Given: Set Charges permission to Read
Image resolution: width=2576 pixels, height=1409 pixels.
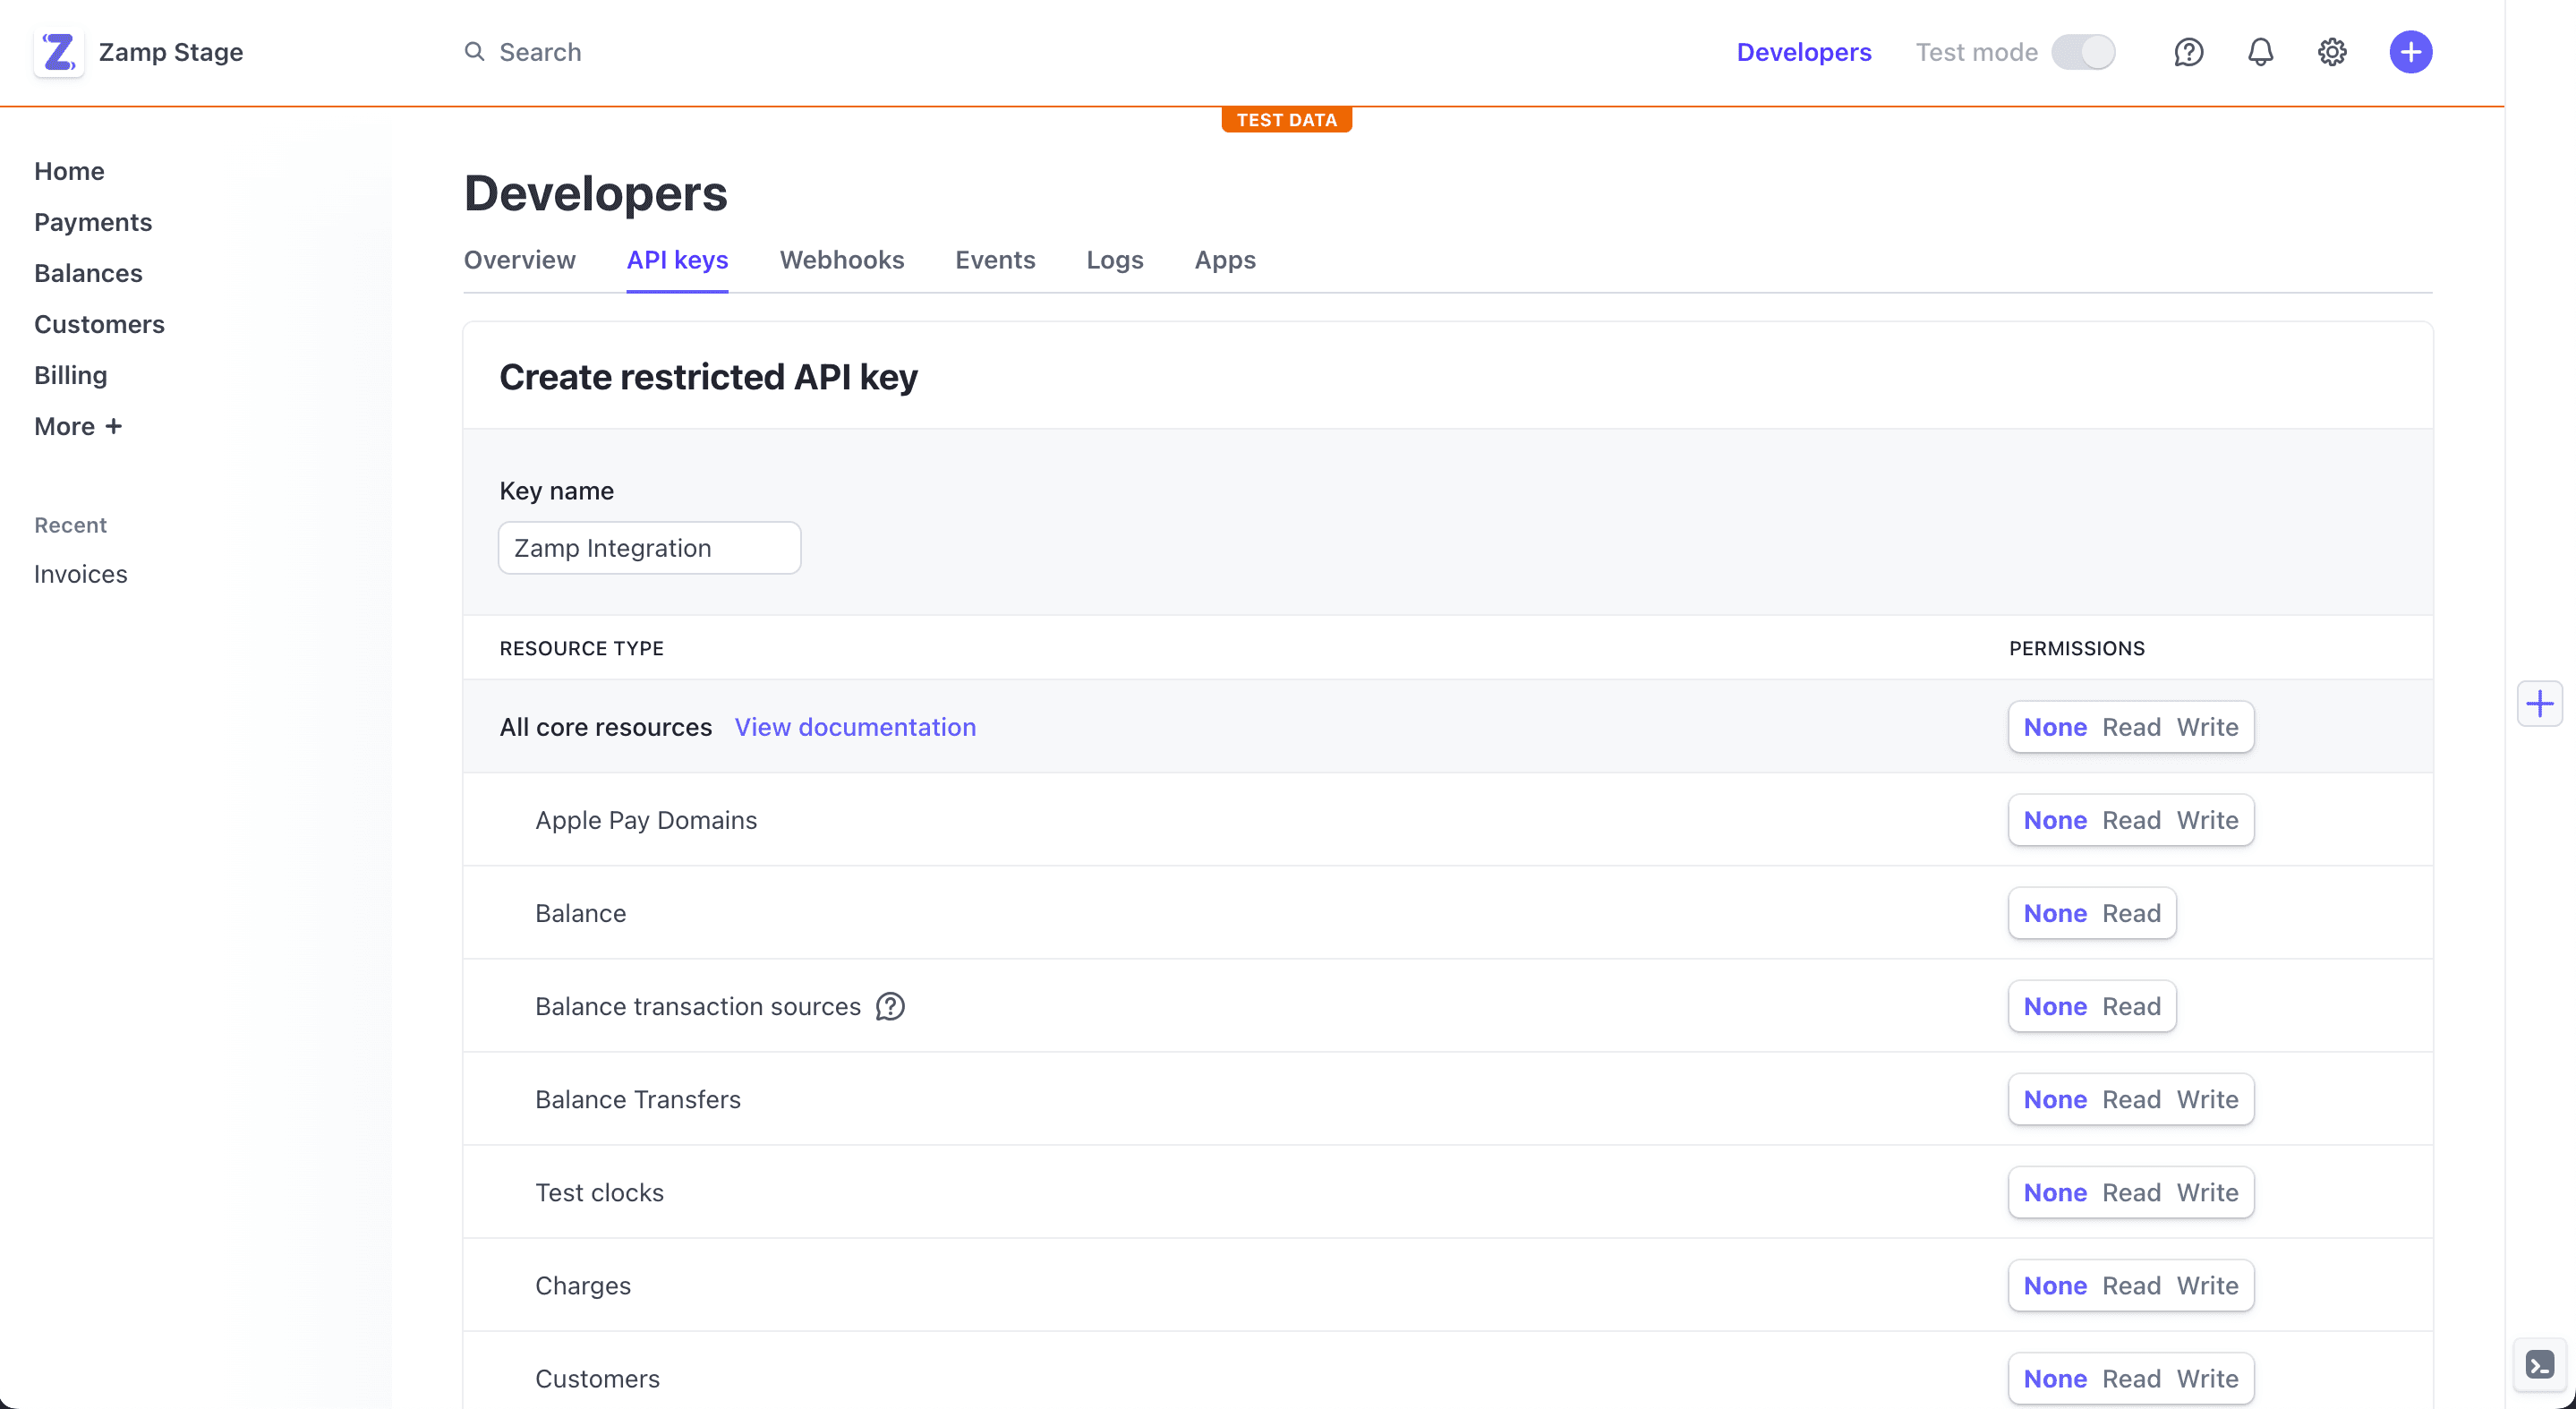Looking at the screenshot, I should coord(2131,1285).
